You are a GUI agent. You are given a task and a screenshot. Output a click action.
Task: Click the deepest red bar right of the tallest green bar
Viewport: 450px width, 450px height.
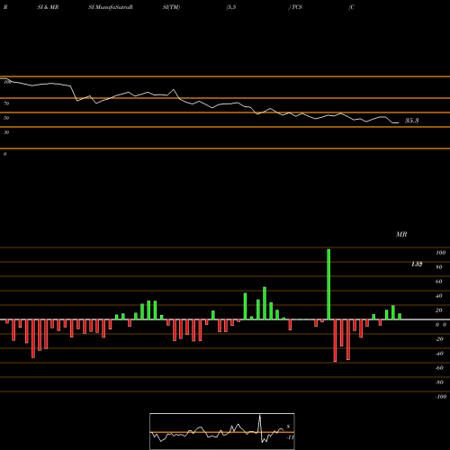click(x=335, y=340)
